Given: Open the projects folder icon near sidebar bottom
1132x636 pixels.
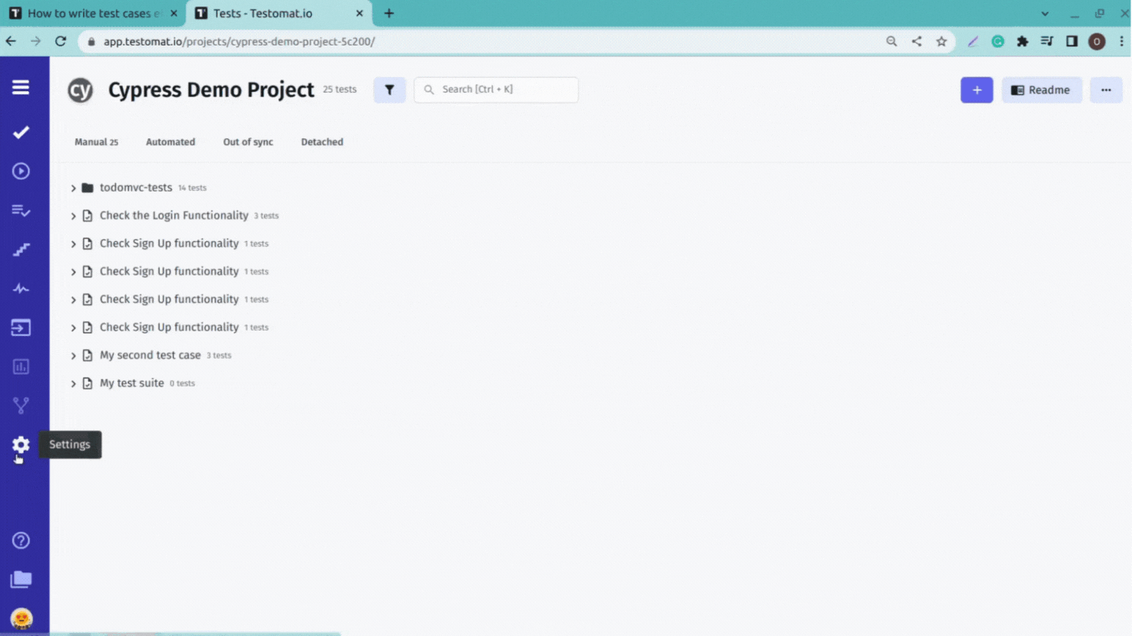Looking at the screenshot, I should point(20,579).
